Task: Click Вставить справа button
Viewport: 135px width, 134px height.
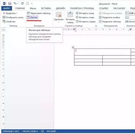Action: (x=86, y=21)
